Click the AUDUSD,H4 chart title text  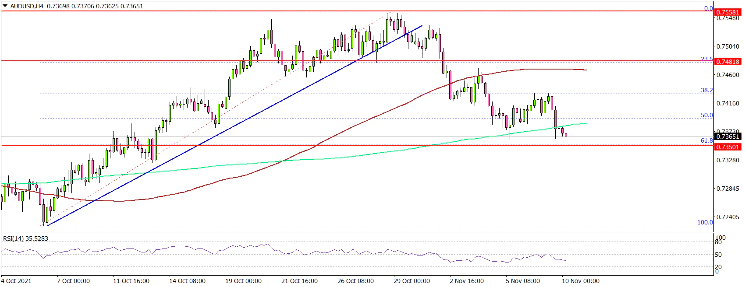[27, 6]
